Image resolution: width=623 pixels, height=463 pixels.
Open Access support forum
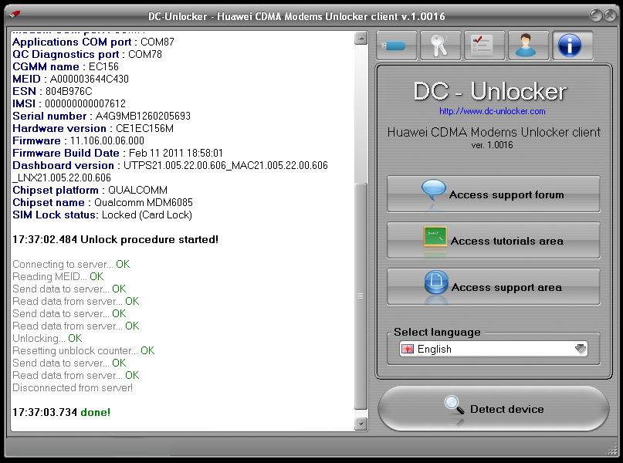[493, 194]
